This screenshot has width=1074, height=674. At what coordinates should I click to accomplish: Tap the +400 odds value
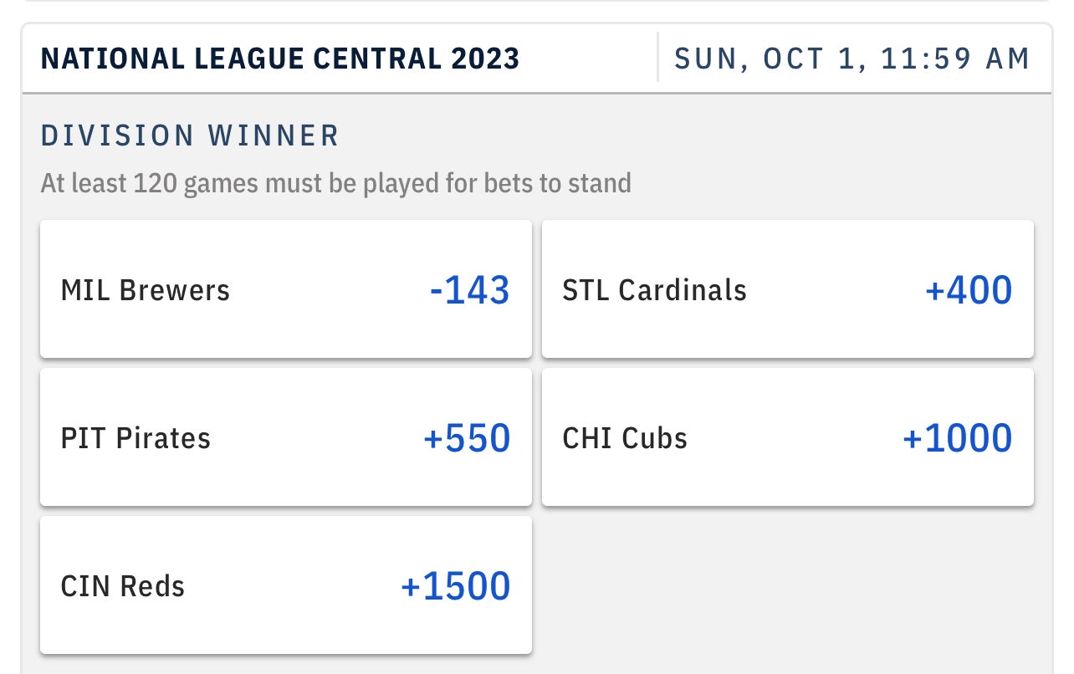pos(969,290)
